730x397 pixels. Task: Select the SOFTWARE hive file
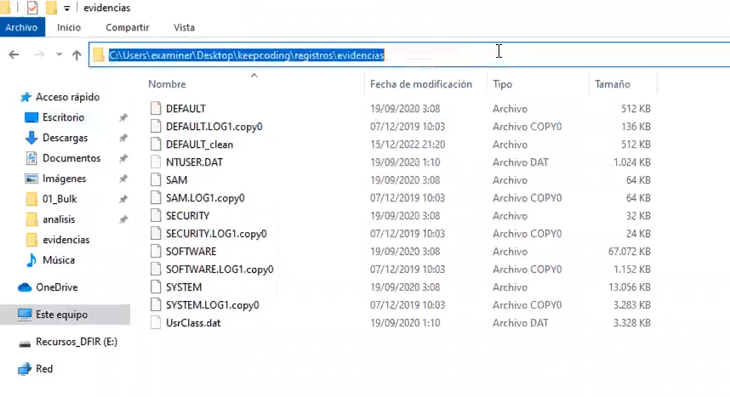pyautogui.click(x=191, y=252)
